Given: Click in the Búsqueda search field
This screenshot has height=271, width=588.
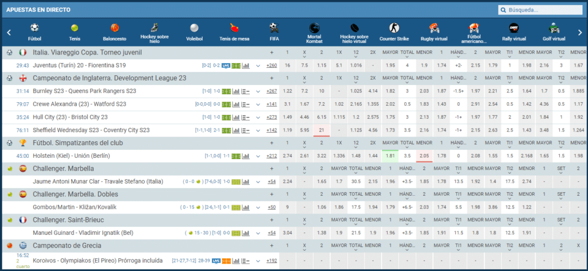Looking at the screenshot, I should point(536,10).
